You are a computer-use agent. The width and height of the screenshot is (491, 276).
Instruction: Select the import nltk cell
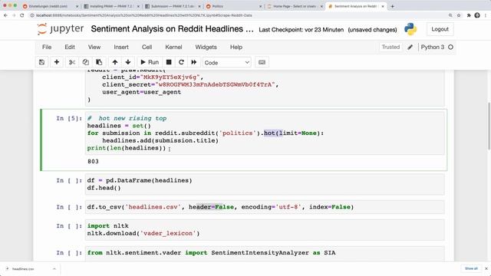pyautogui.click(x=265, y=230)
